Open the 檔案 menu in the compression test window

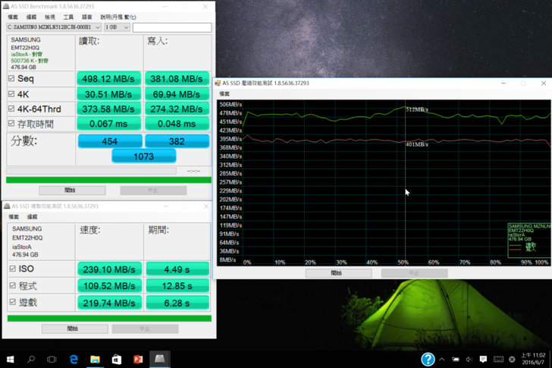(x=224, y=94)
